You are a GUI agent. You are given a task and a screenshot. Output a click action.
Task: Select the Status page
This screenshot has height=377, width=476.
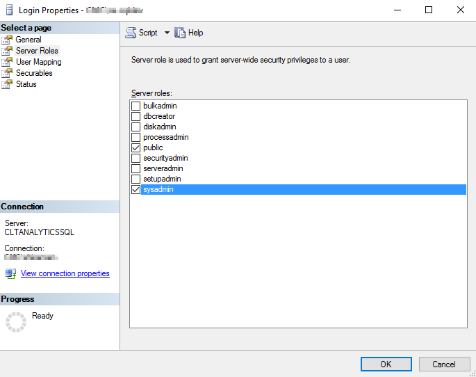point(26,84)
